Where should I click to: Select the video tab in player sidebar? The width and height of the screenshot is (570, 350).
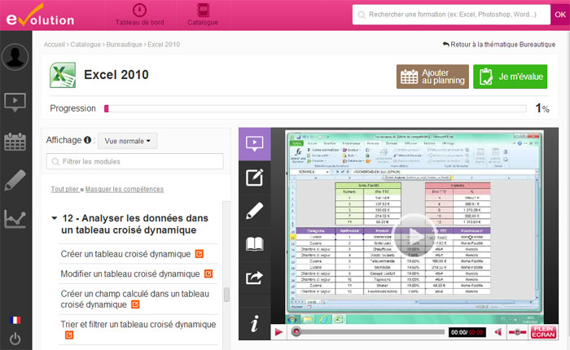click(x=254, y=144)
